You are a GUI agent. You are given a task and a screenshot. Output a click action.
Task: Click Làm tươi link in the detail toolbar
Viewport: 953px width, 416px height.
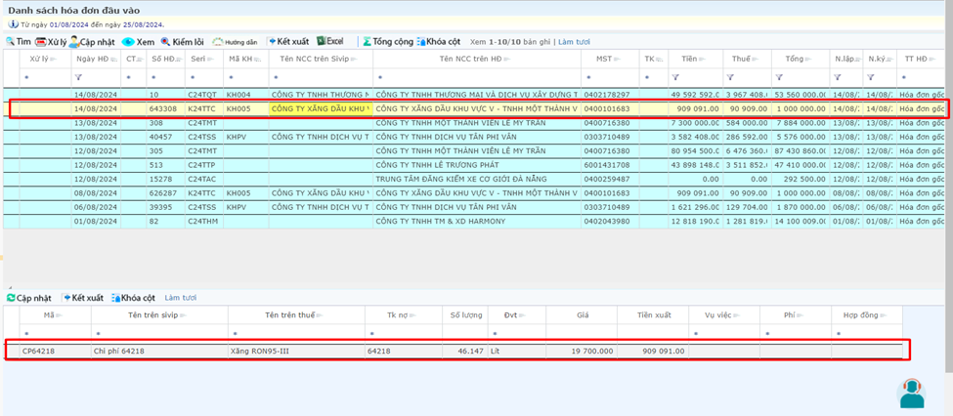pos(181,297)
